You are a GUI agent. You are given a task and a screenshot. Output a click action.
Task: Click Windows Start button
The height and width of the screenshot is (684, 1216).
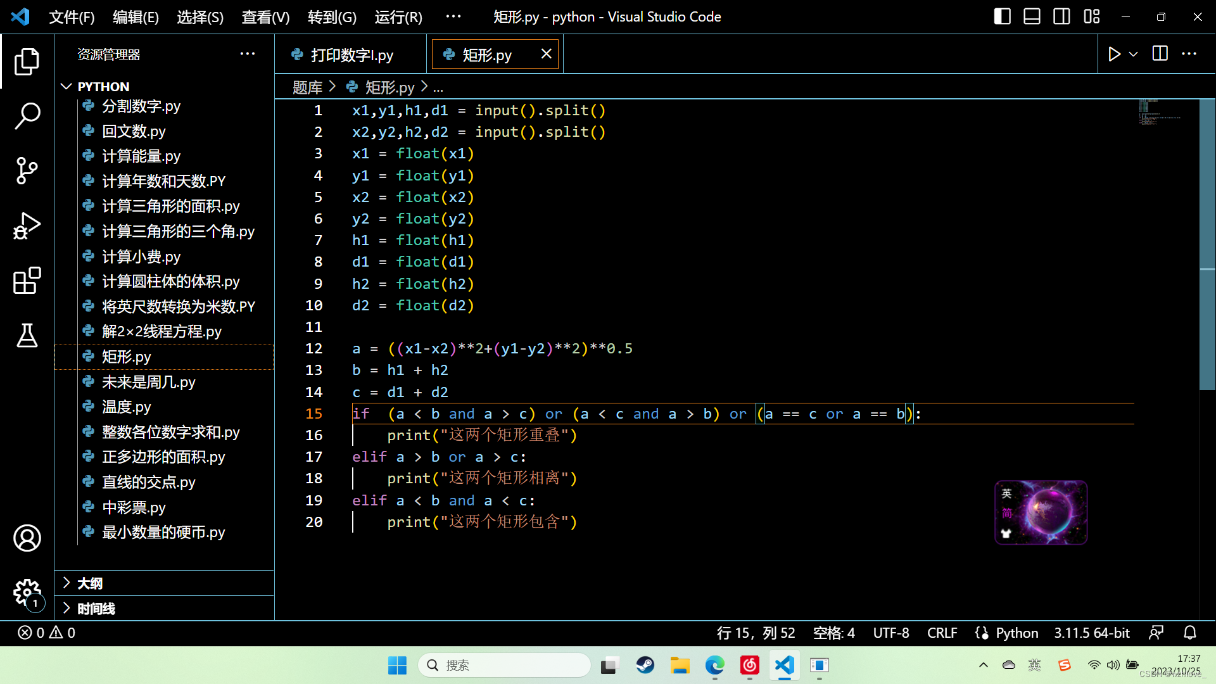click(397, 665)
